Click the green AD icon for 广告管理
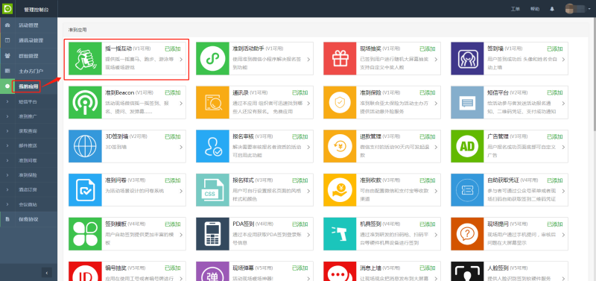This screenshot has height=281, width=596. click(467, 146)
